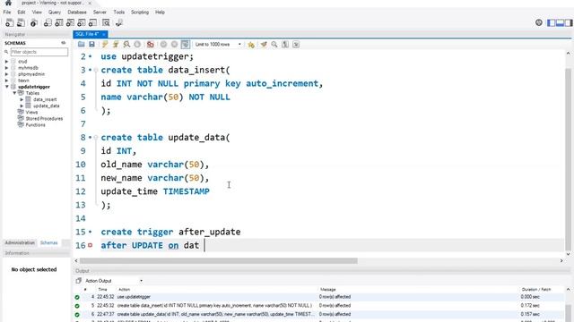The height and width of the screenshot is (322, 574).
Task: Select the Functions node
Action: tap(35, 125)
